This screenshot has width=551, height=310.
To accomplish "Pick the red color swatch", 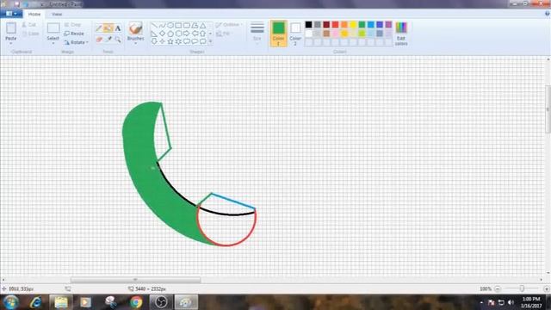I will [x=335, y=25].
